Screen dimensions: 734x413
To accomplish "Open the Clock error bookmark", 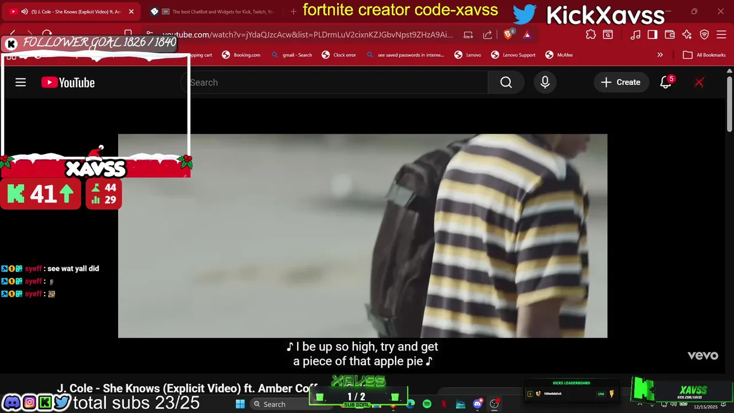I will click(x=339, y=55).
